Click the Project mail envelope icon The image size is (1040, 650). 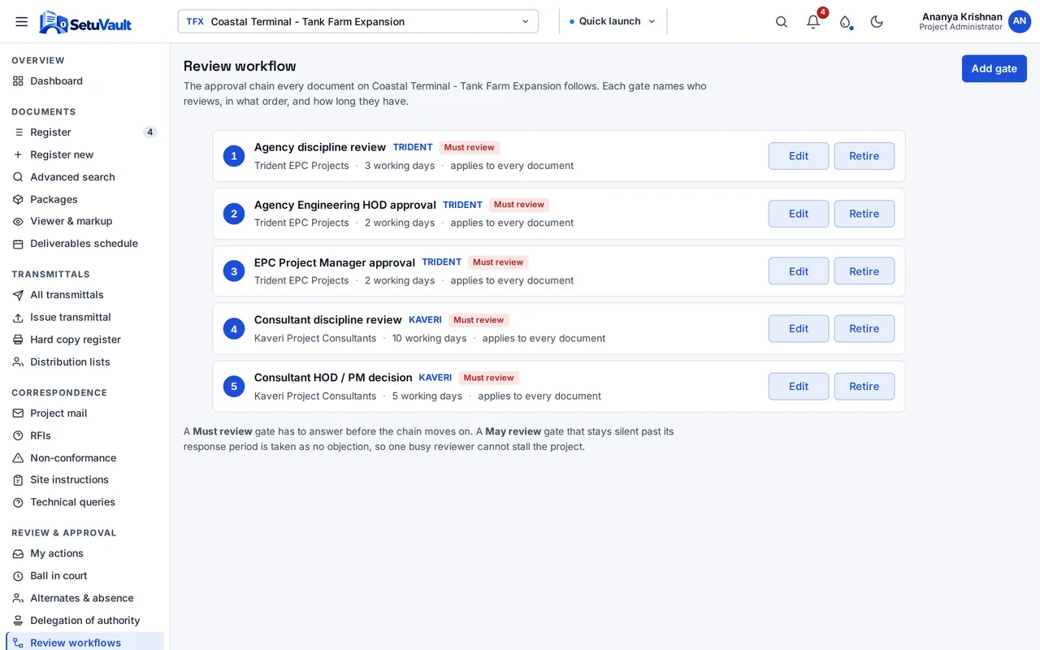tap(18, 414)
